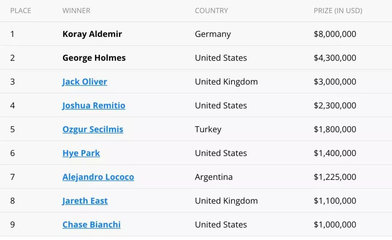The height and width of the screenshot is (240, 392).
Task: Select the Koray Aldemir winner name
Action: pos(92,34)
